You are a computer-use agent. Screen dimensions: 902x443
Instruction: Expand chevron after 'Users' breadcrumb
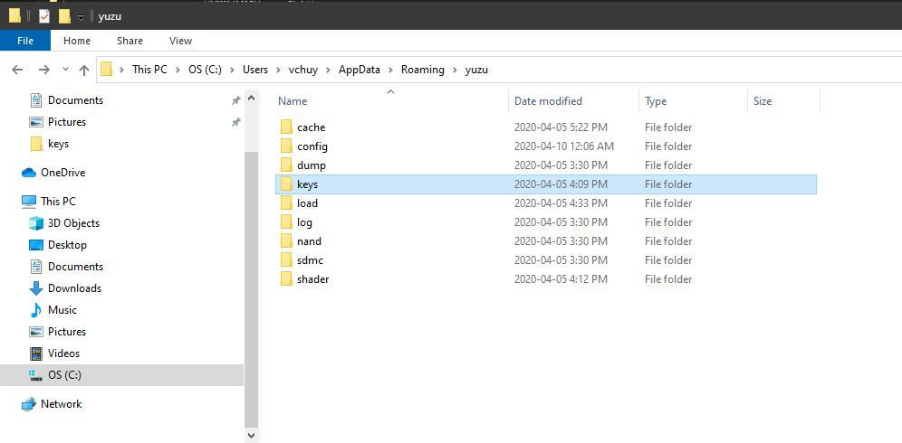(279, 70)
